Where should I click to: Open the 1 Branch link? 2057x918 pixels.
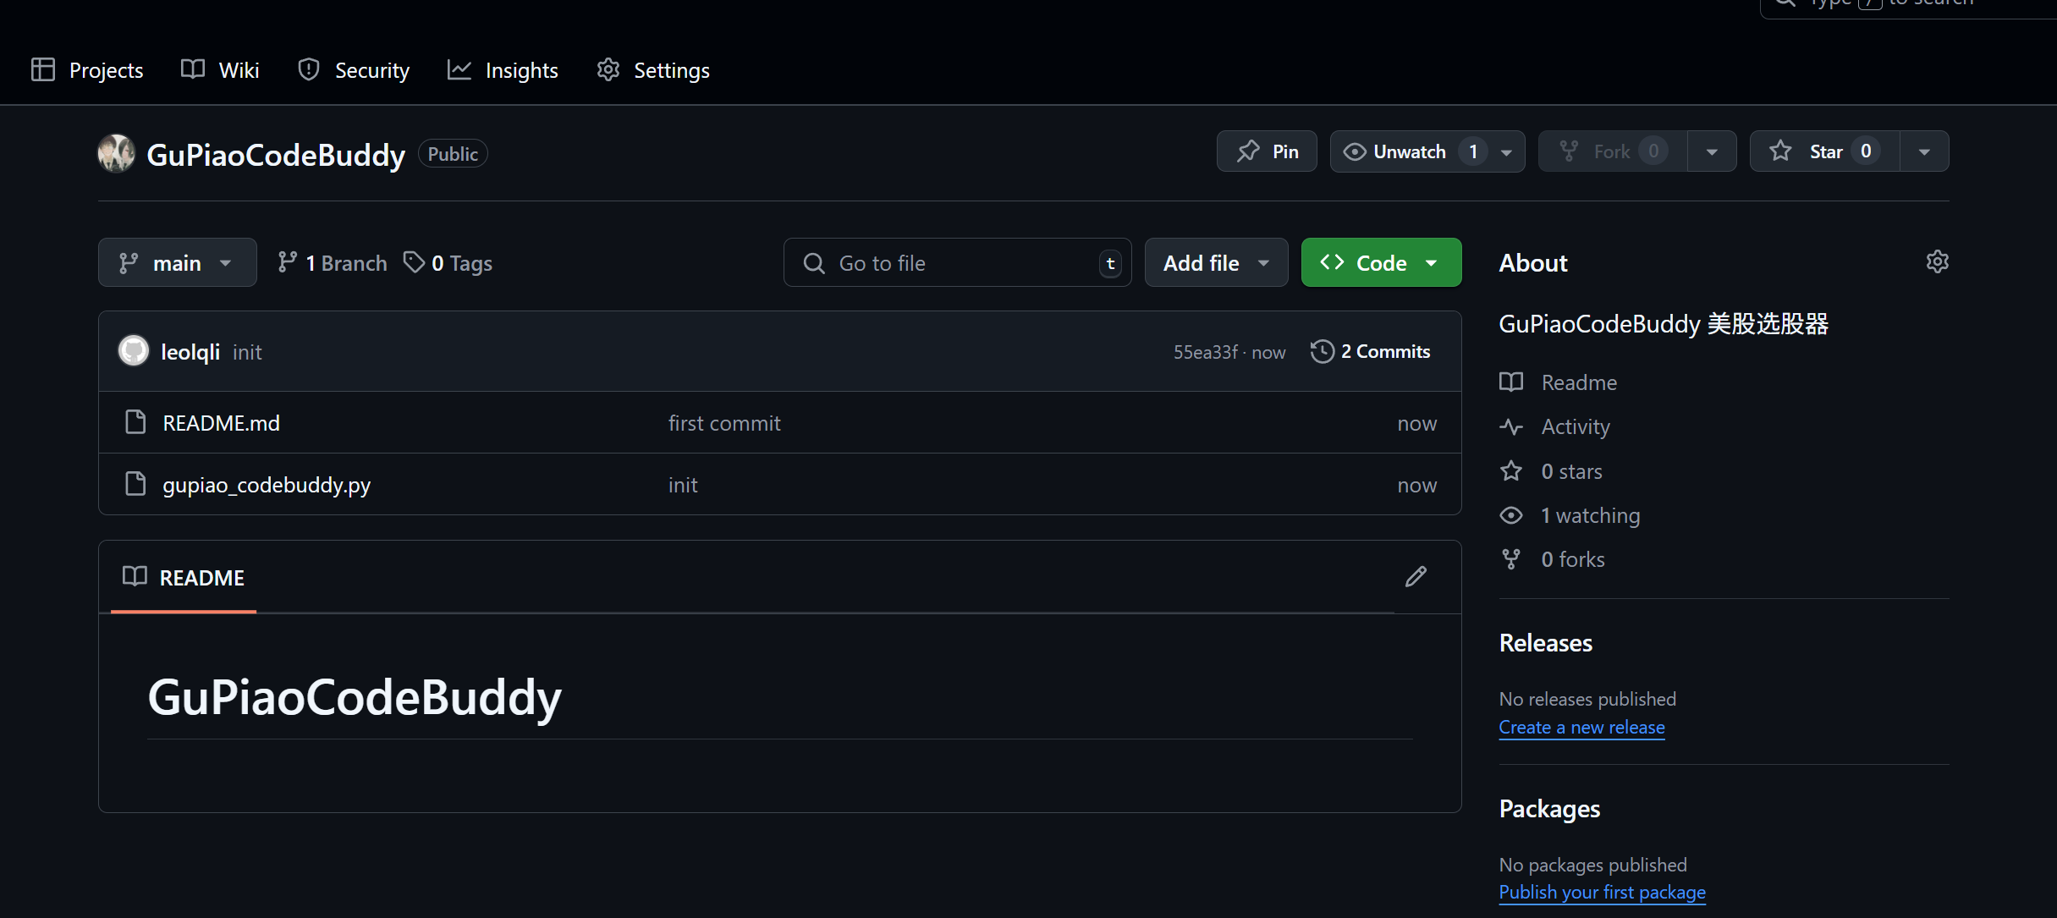[x=333, y=263]
